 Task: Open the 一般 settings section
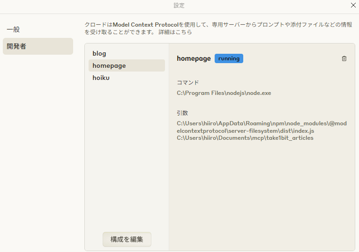tap(13, 29)
